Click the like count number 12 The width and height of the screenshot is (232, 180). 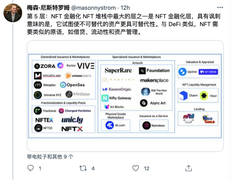146,168
